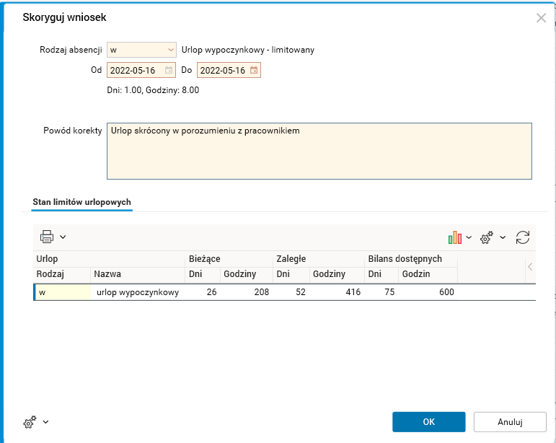Confirm with the OK button
556x443 pixels.
[x=428, y=422]
